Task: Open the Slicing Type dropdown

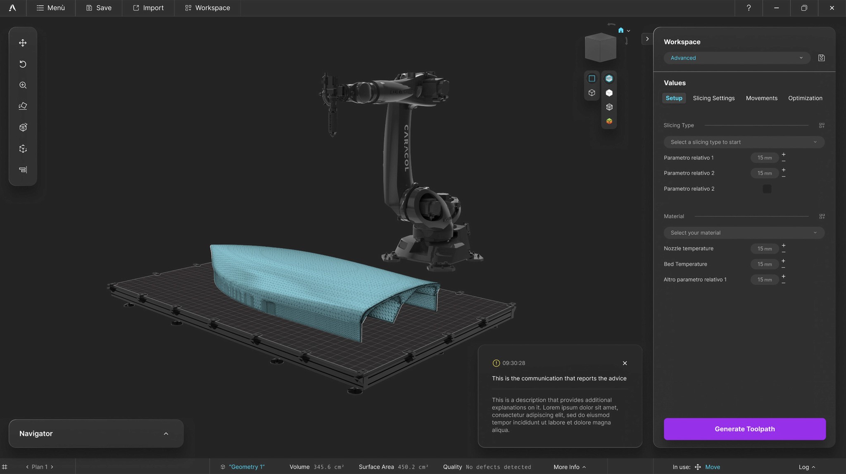Action: [744, 142]
